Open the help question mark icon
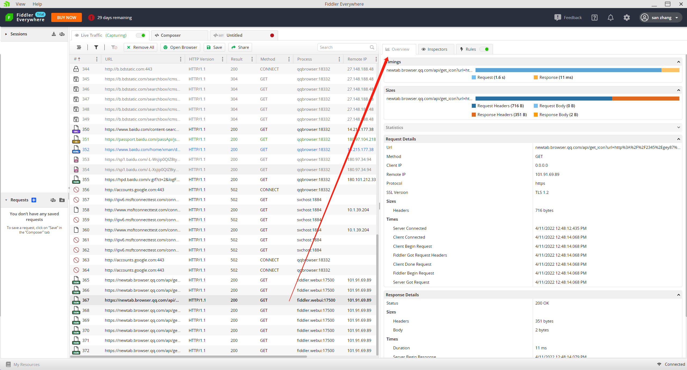 [x=594, y=18]
